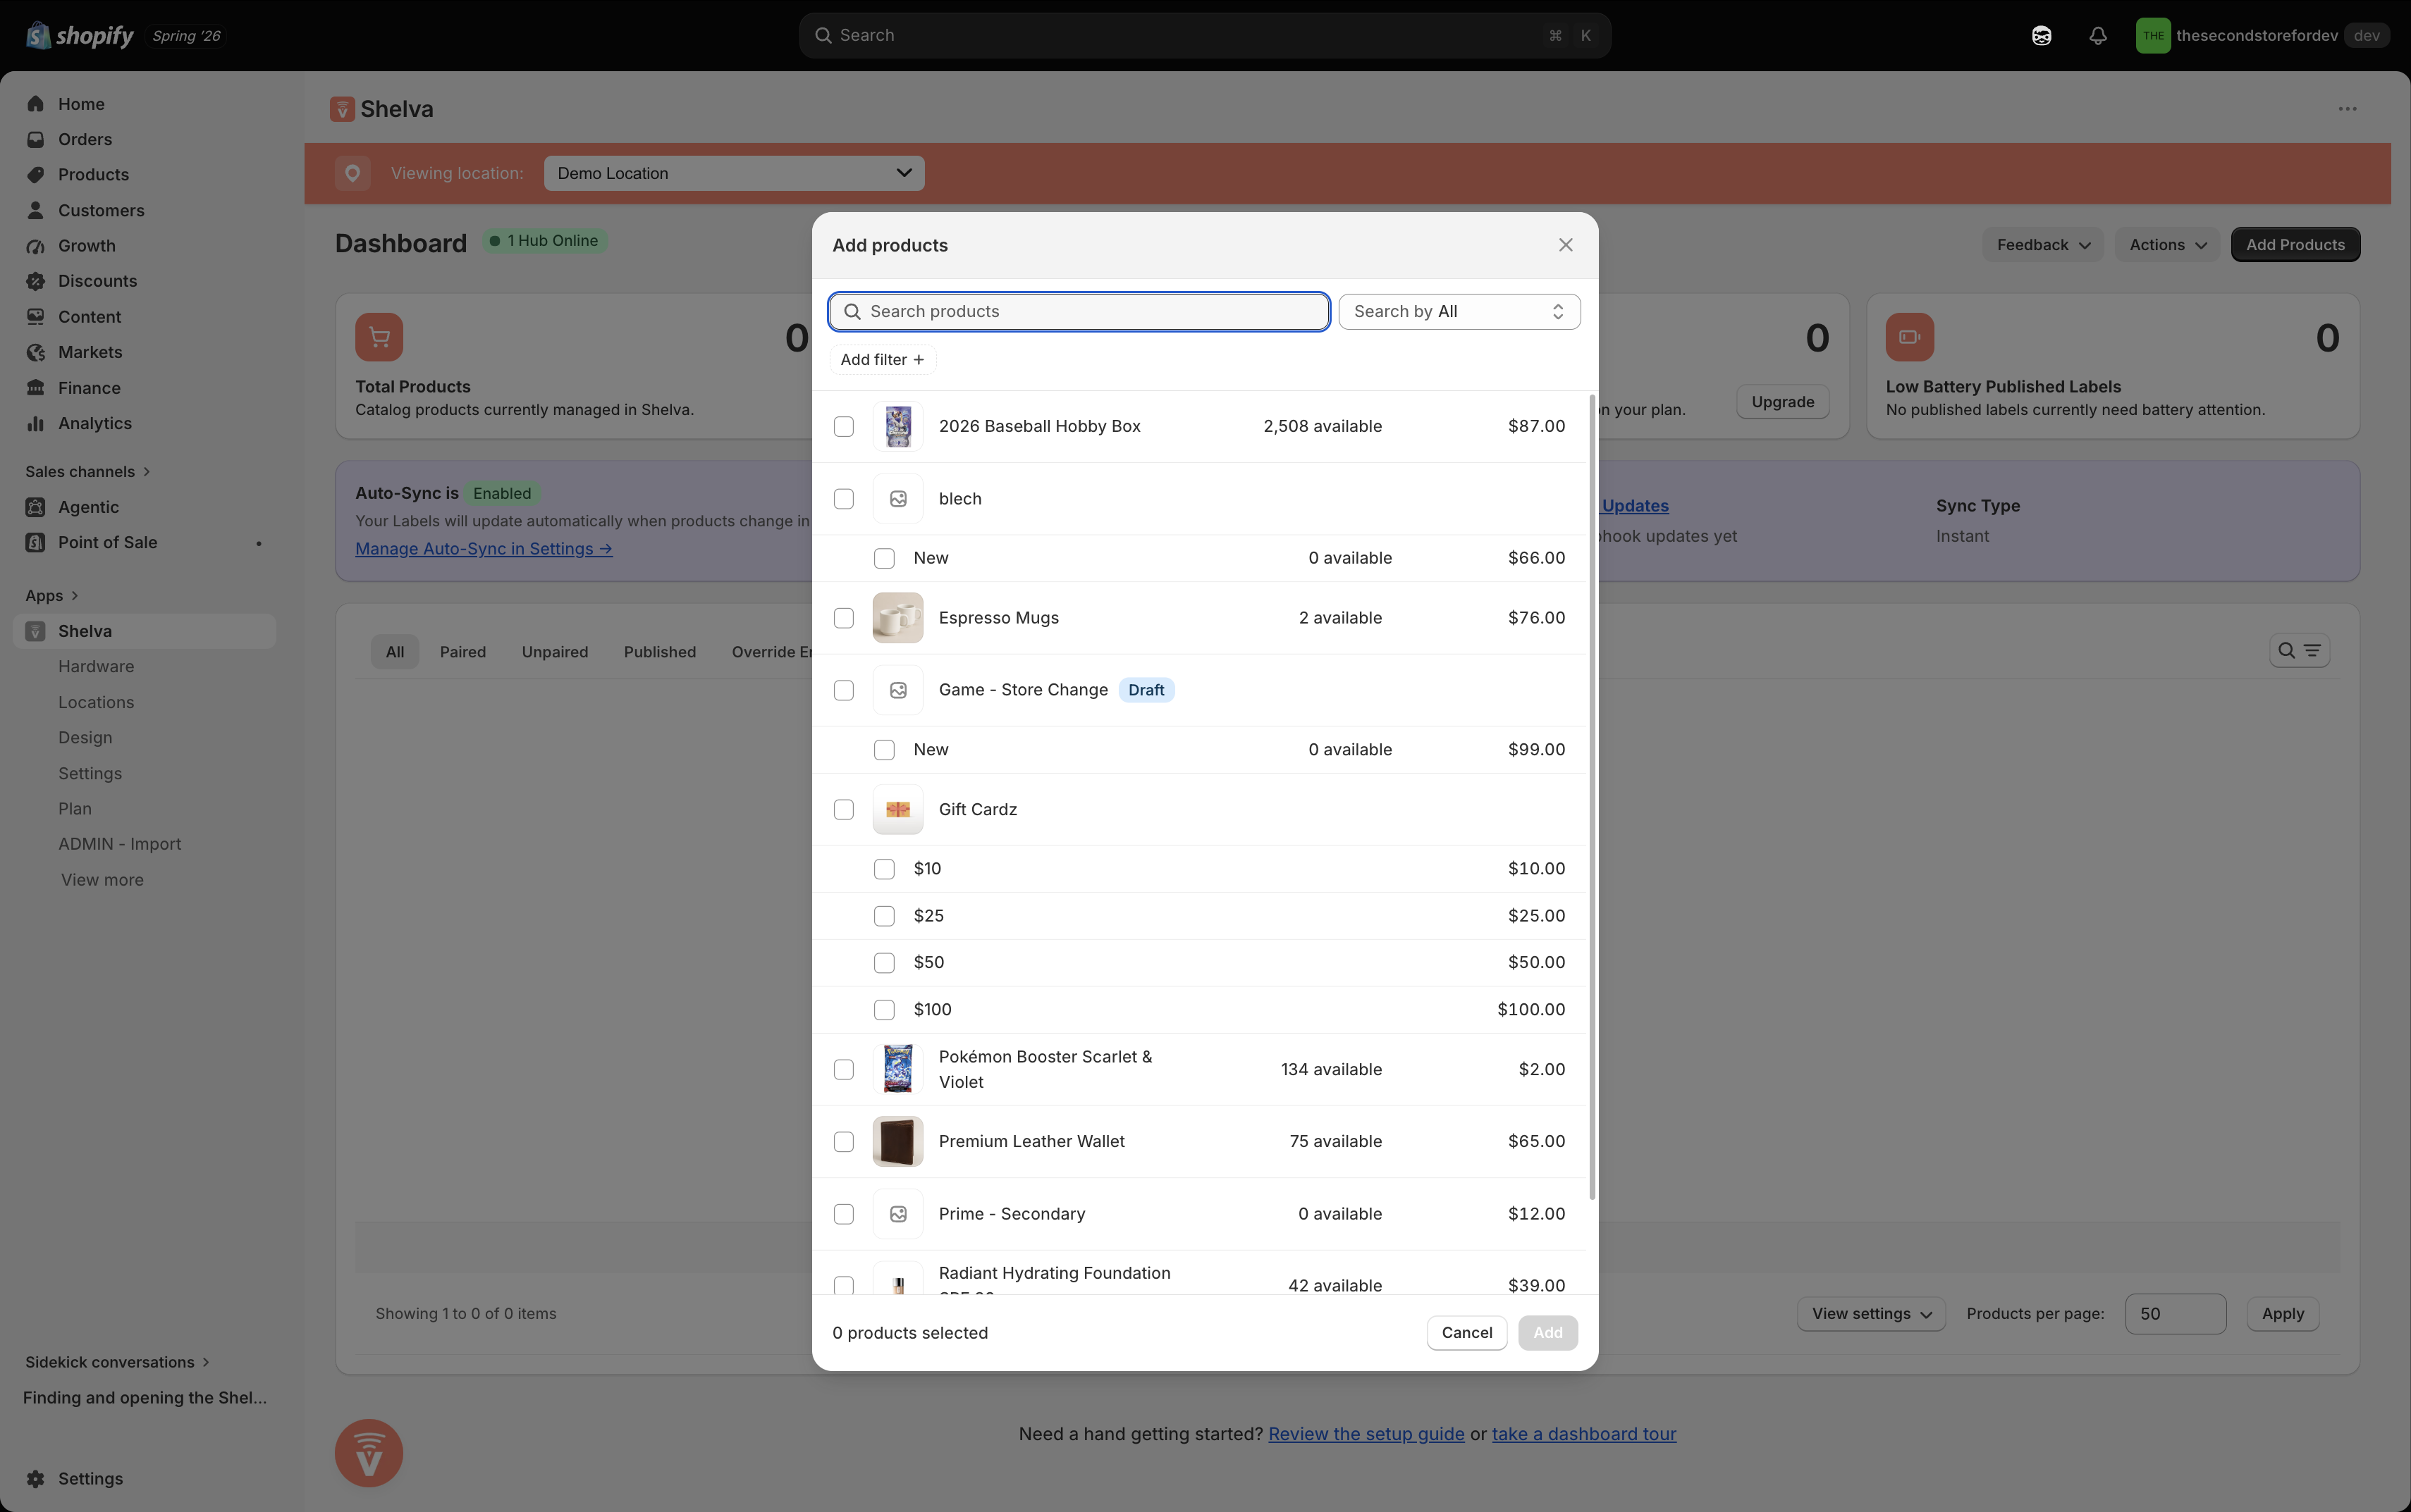The image size is (2411, 1512).
Task: Open the Actions dropdown
Action: click(x=2167, y=245)
